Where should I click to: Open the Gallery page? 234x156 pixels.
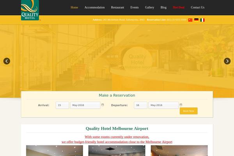149,7
